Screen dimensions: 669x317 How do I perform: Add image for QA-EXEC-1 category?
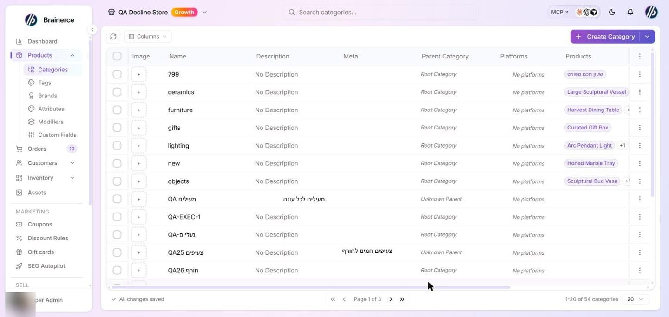tap(138, 217)
